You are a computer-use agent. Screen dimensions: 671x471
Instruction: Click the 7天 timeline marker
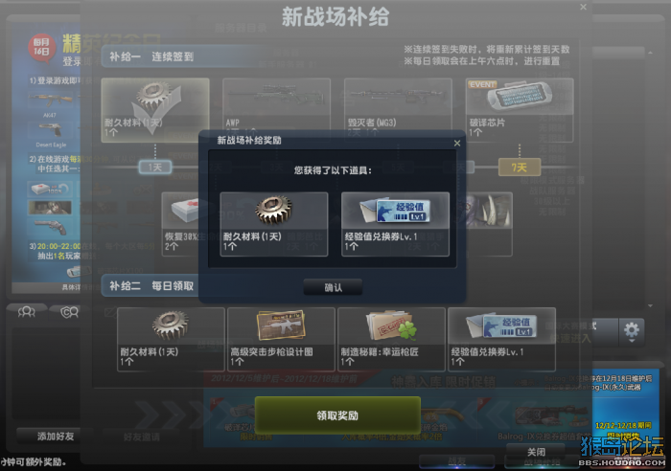[520, 168]
